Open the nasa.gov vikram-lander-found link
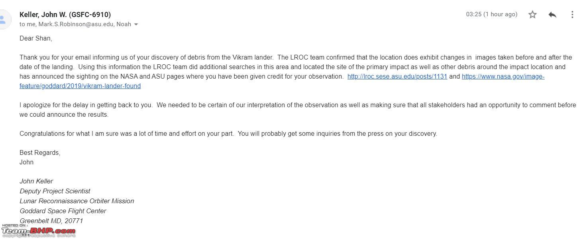 (282, 81)
